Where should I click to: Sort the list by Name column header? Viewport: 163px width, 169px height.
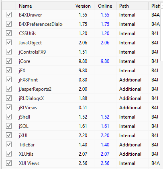[x=44, y=6]
